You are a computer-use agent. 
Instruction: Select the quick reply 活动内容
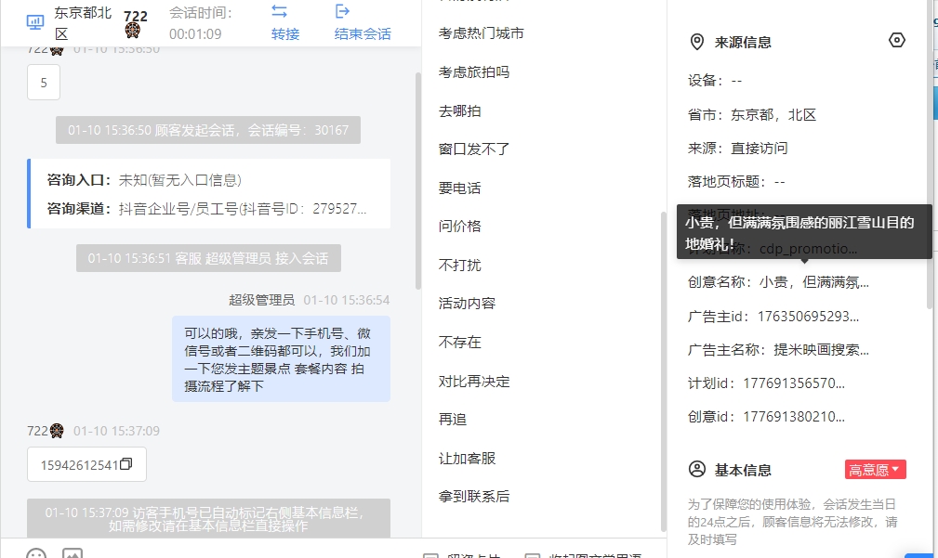(467, 304)
